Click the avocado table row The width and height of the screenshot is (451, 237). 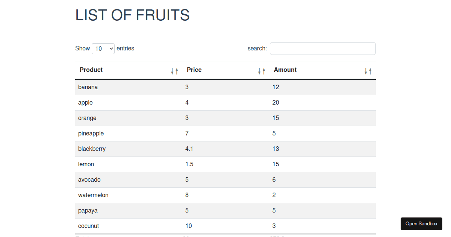pos(225,180)
